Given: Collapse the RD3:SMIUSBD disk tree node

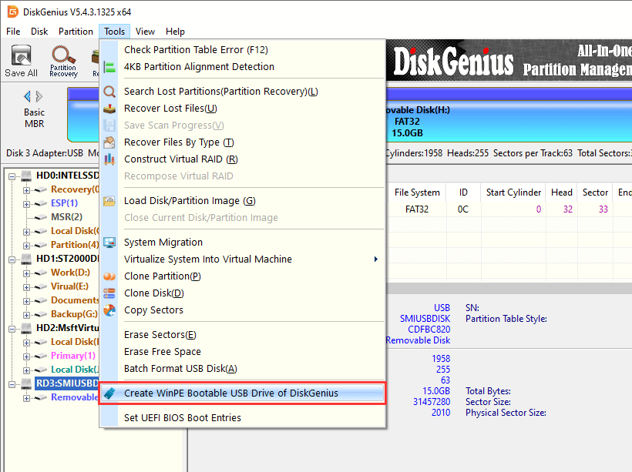Looking at the screenshot, I should [x=13, y=383].
